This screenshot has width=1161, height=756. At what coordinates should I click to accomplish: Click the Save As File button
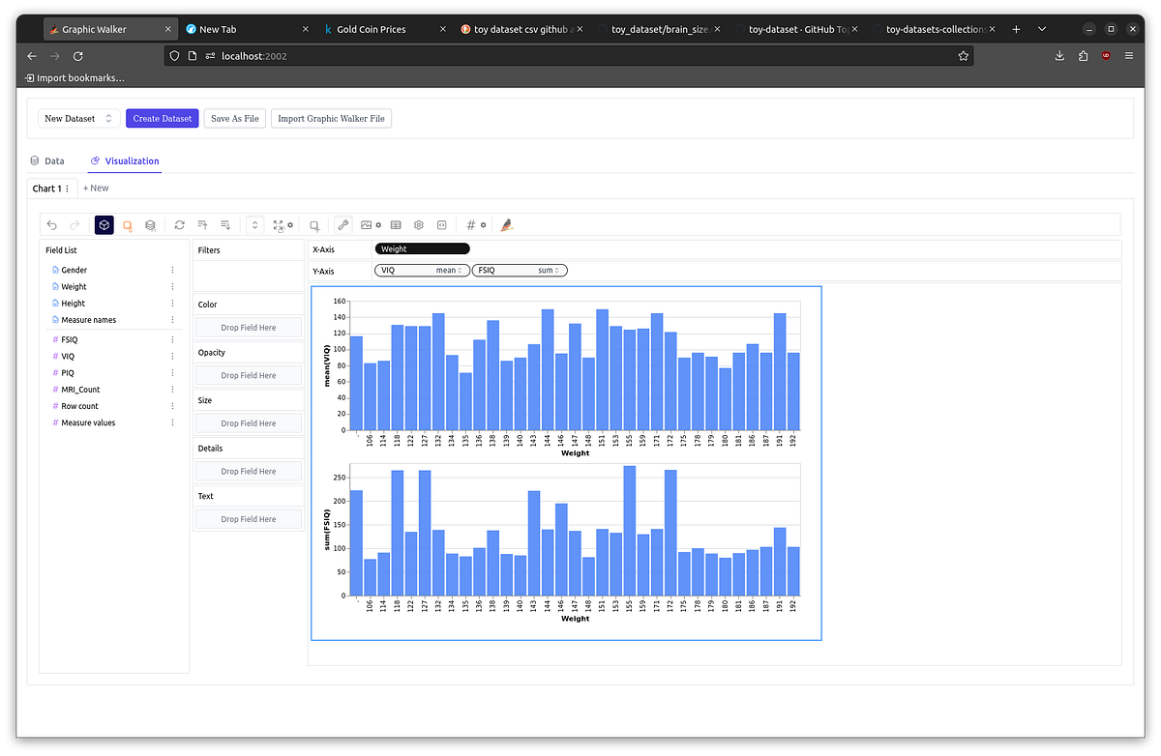(x=235, y=119)
